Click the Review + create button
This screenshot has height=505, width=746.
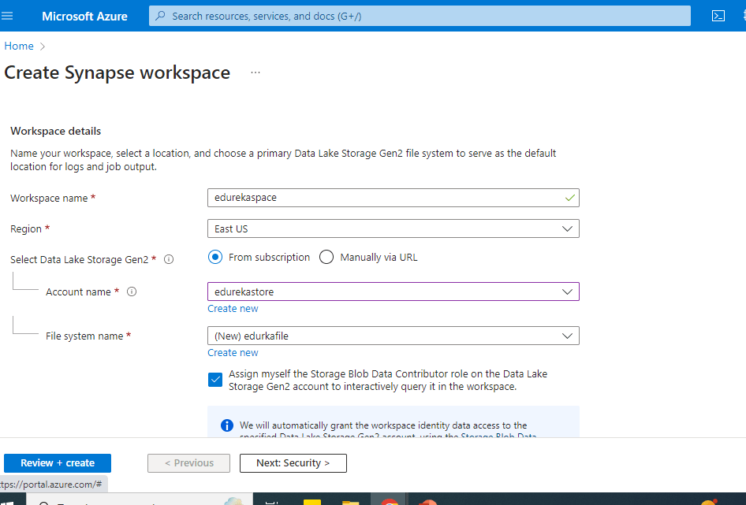[57, 462]
